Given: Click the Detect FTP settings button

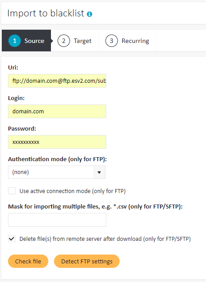Looking at the screenshot, I should tap(87, 261).
